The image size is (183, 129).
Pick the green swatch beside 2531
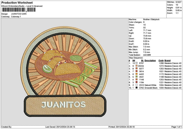click(x=136, y=77)
